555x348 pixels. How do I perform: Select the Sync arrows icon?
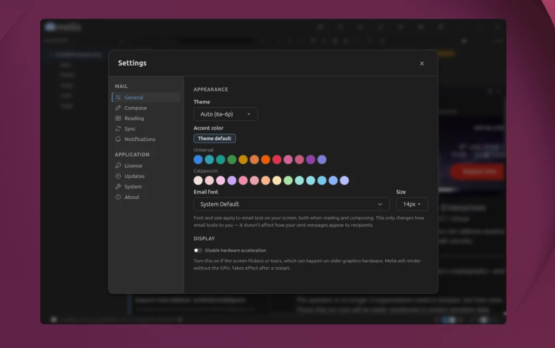(118, 128)
